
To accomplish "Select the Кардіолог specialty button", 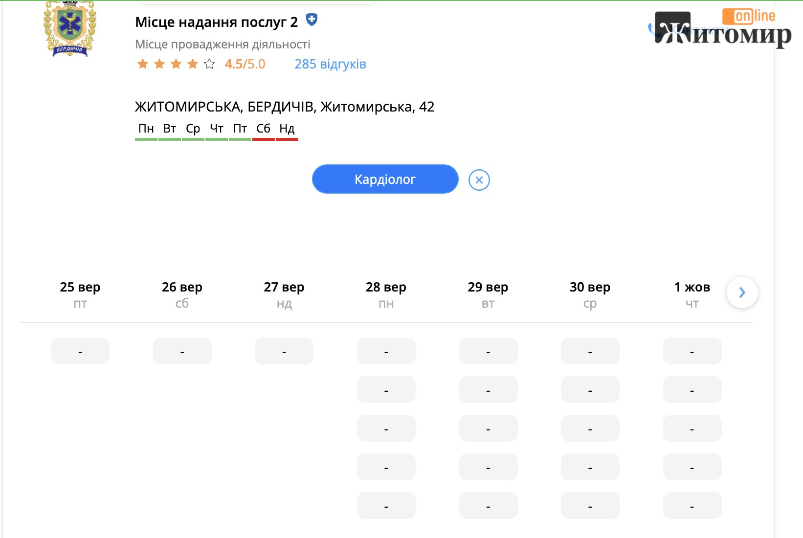I will click(x=385, y=179).
